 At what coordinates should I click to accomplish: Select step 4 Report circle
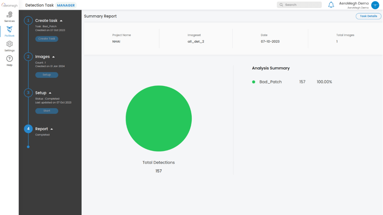tap(28, 129)
